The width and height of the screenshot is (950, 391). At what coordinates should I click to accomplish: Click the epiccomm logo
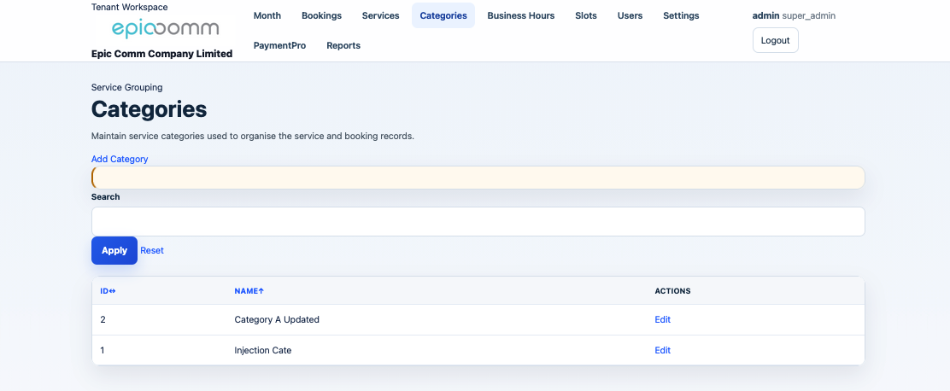[x=166, y=30]
